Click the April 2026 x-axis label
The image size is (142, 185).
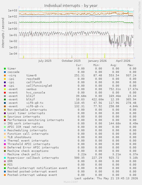(x=123, y=61)
